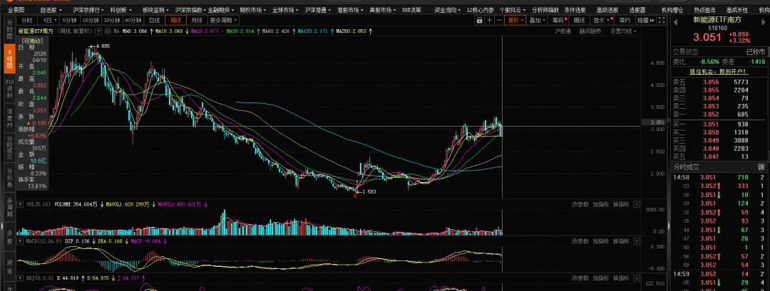Open 全景图 menu item

(16, 10)
